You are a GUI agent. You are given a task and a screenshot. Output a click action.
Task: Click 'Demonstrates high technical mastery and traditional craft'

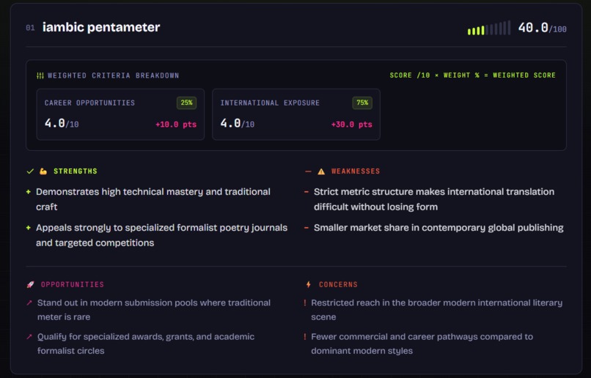[x=153, y=199]
